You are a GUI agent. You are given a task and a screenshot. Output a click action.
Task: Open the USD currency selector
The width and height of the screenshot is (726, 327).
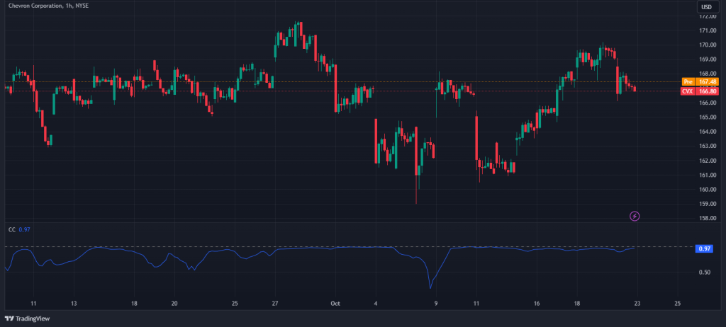pyautogui.click(x=707, y=7)
